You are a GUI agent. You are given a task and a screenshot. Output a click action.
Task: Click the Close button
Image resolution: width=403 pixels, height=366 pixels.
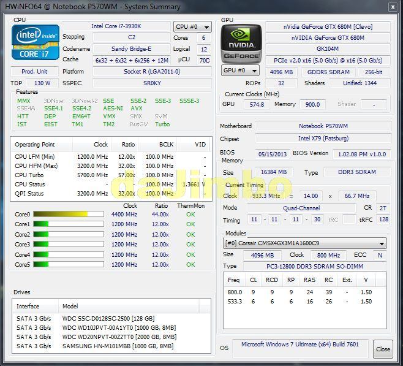tap(383, 349)
